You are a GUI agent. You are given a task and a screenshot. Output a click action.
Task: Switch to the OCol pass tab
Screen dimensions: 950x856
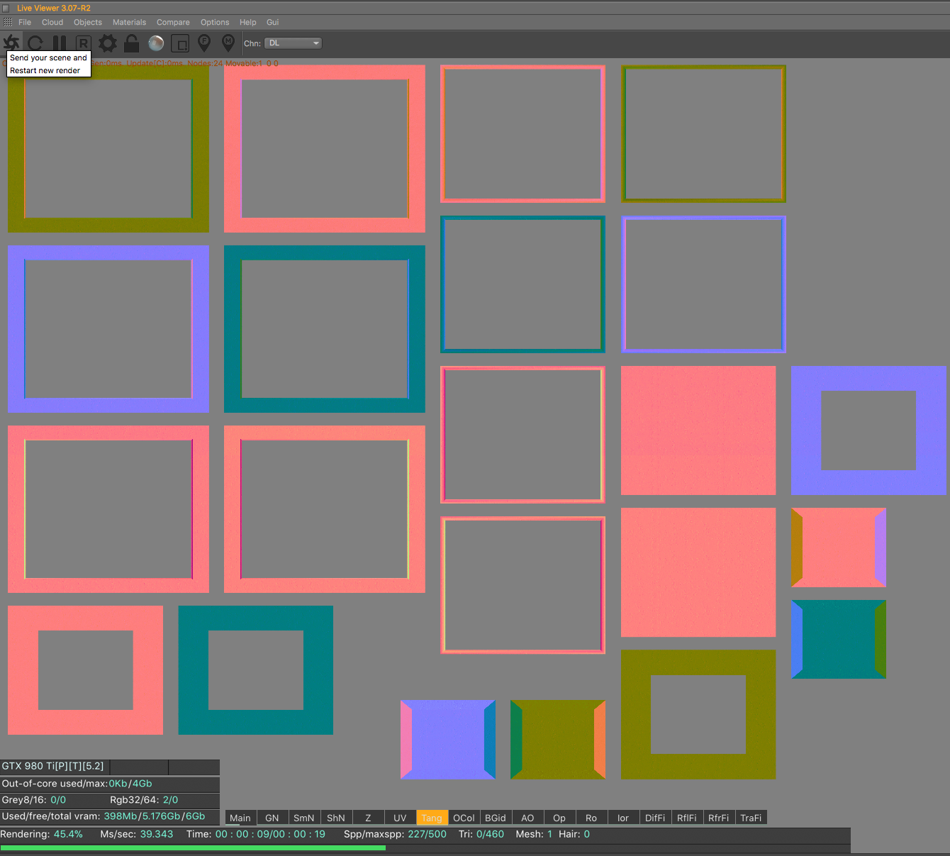(464, 818)
